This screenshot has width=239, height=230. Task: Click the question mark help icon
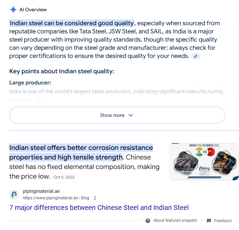coord(148,220)
